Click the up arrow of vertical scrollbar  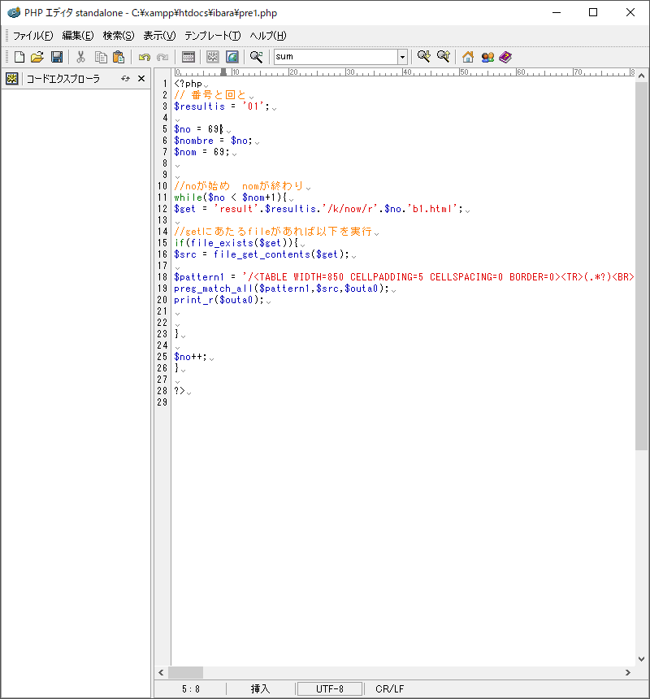point(642,76)
